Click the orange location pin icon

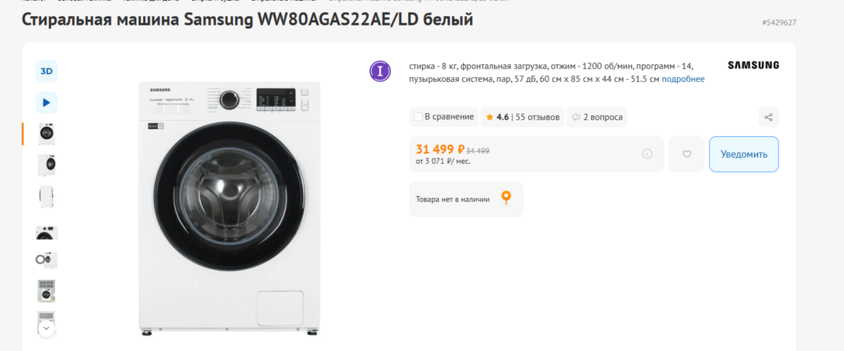(x=506, y=198)
